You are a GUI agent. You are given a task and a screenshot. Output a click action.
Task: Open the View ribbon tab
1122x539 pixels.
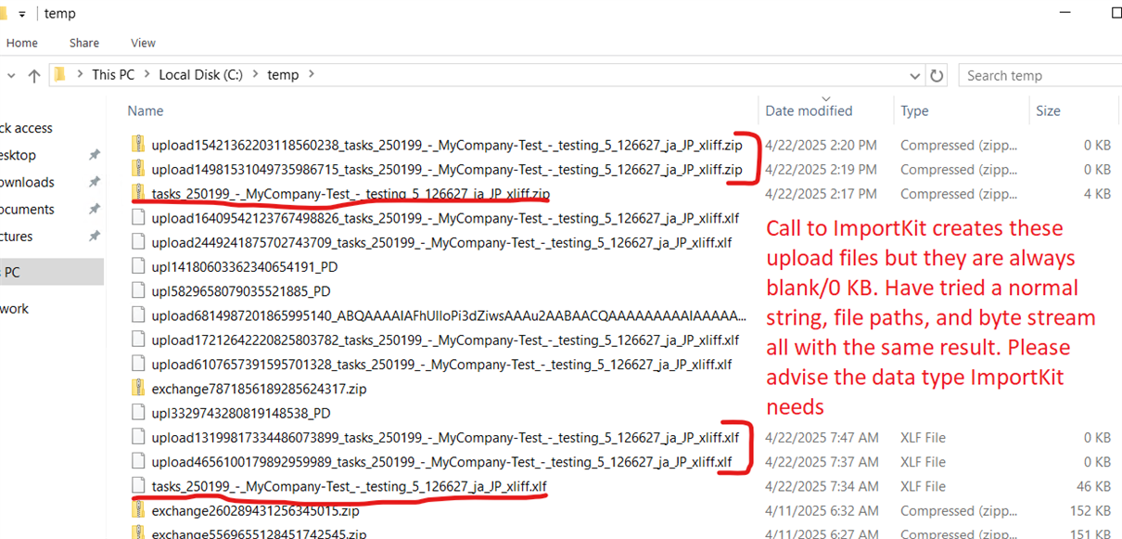tap(143, 43)
